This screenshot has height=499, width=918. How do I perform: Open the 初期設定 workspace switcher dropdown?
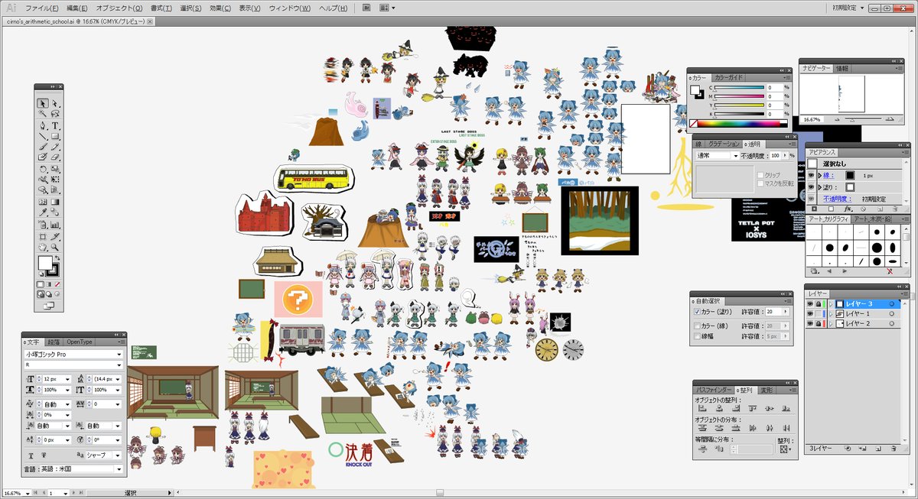(x=849, y=8)
